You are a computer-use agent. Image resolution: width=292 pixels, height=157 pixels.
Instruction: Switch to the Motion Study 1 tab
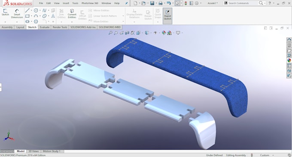click(52, 151)
